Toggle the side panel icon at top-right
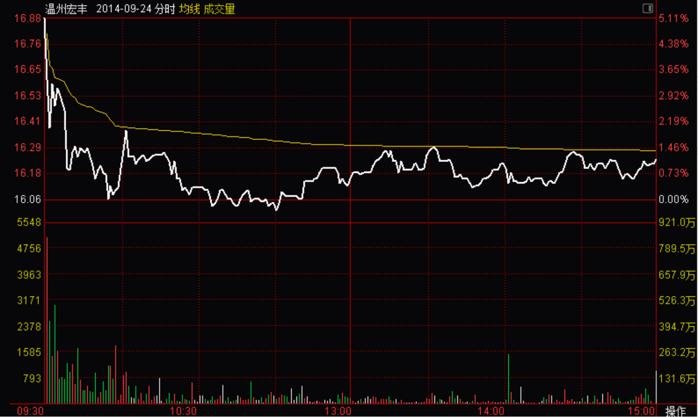 pyautogui.click(x=647, y=8)
